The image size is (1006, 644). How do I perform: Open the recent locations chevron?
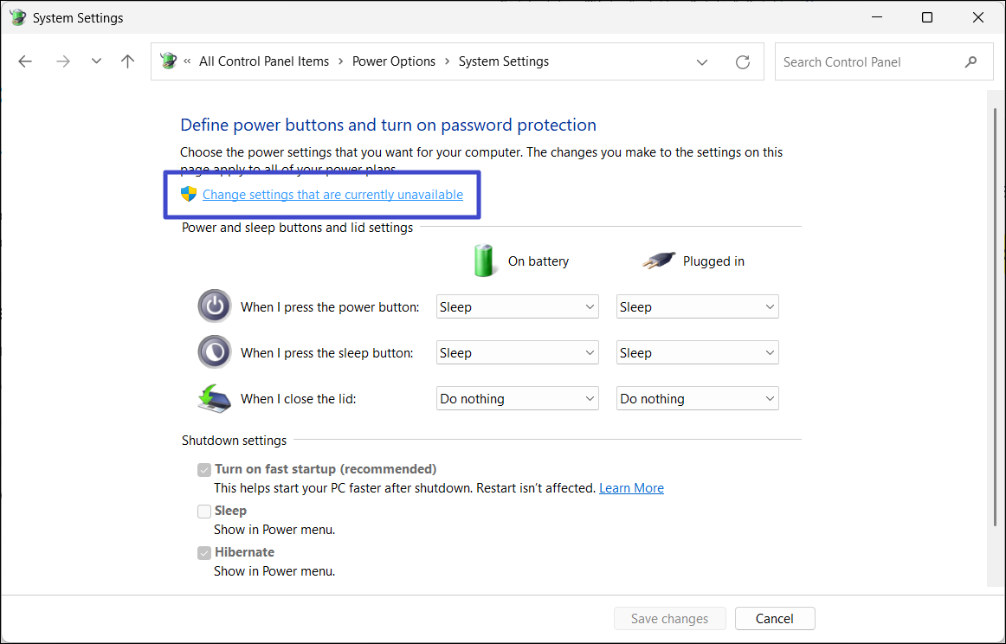(96, 61)
